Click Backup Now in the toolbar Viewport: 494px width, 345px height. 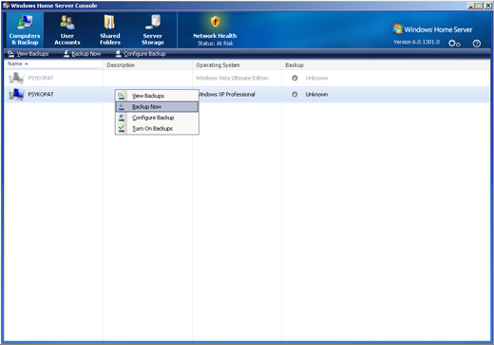(82, 54)
